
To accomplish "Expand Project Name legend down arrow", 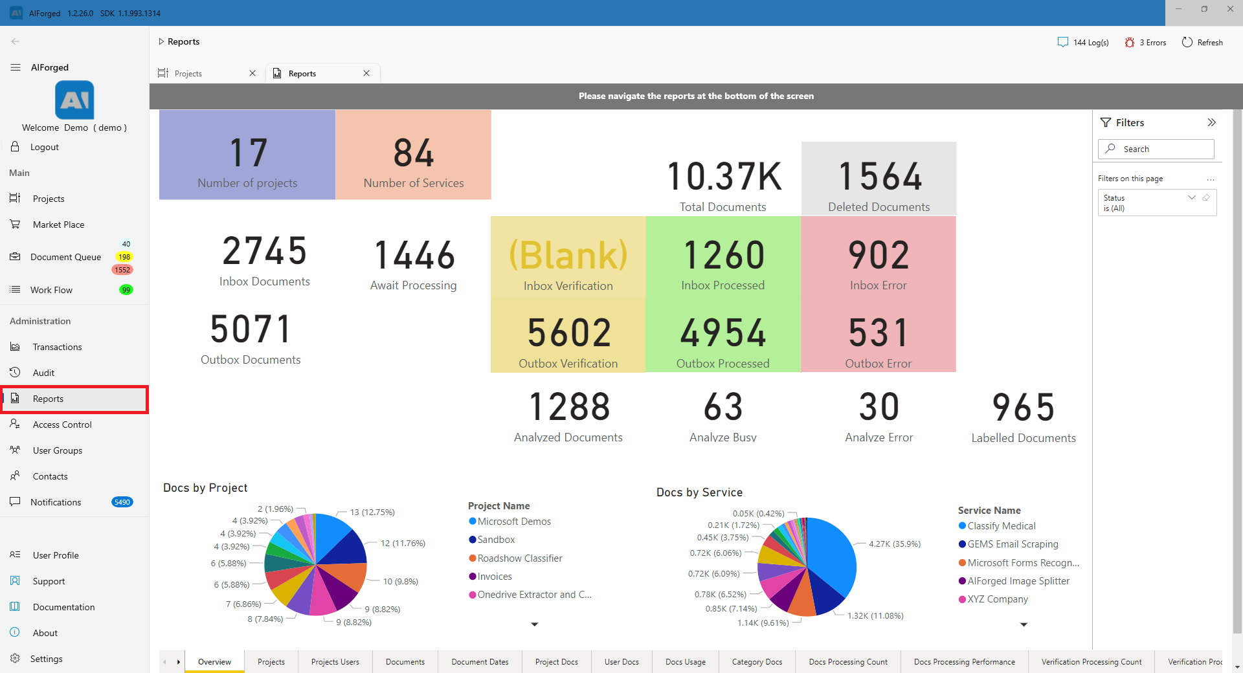I will coord(535,624).
